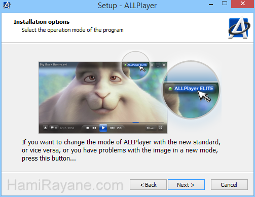Click the 'Installation options' heading
The height and width of the screenshot is (197, 255).
(42, 22)
